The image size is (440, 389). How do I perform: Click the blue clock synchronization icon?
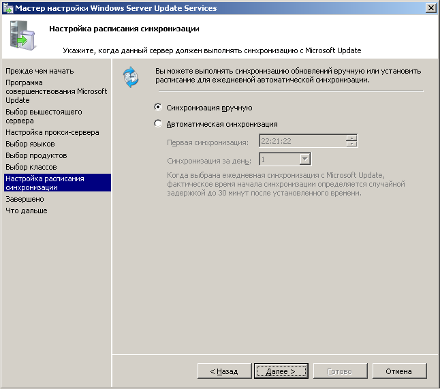click(x=131, y=77)
